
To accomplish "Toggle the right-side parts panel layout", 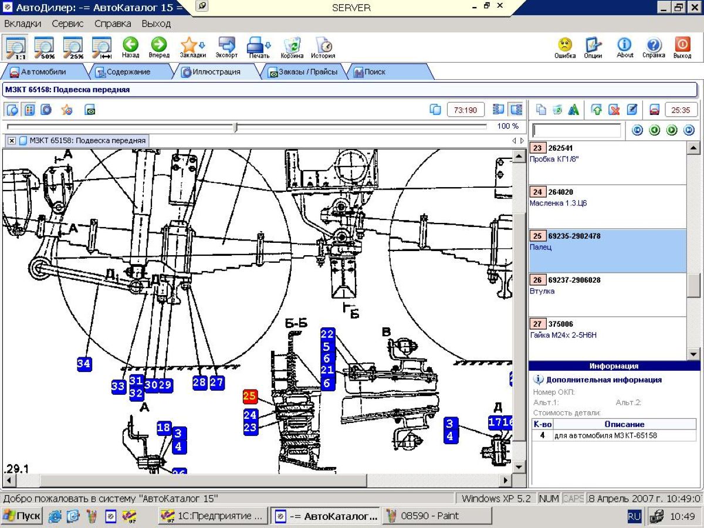I will pyautogui.click(x=516, y=110).
